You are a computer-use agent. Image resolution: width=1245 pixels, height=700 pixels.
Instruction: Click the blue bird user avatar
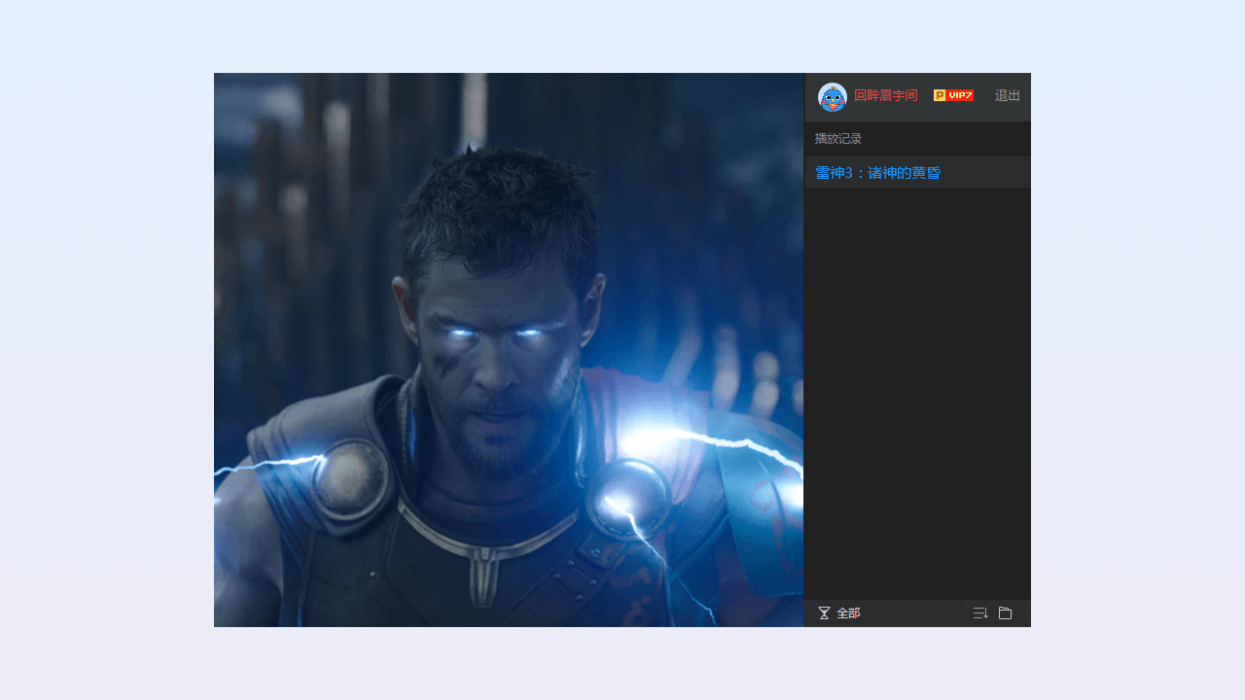pos(832,96)
